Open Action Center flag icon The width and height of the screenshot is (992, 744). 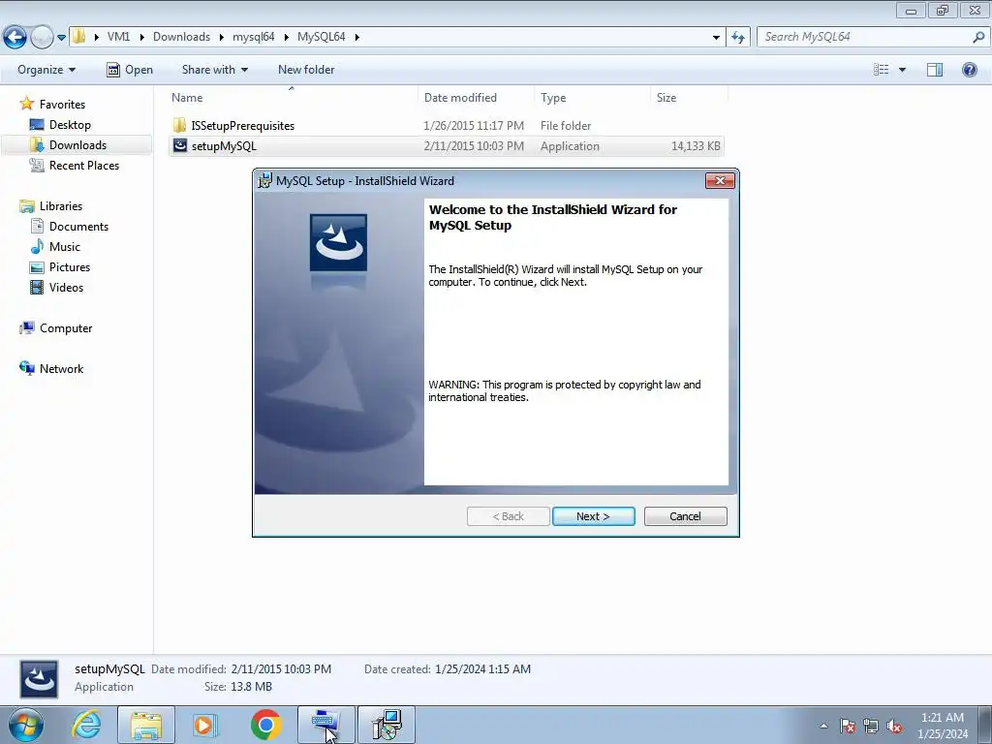[848, 726]
